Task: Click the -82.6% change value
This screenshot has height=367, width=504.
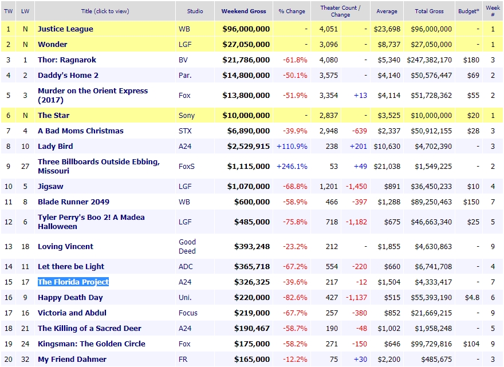Action: tap(295, 297)
